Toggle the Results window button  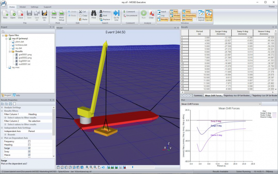(x=162, y=19)
